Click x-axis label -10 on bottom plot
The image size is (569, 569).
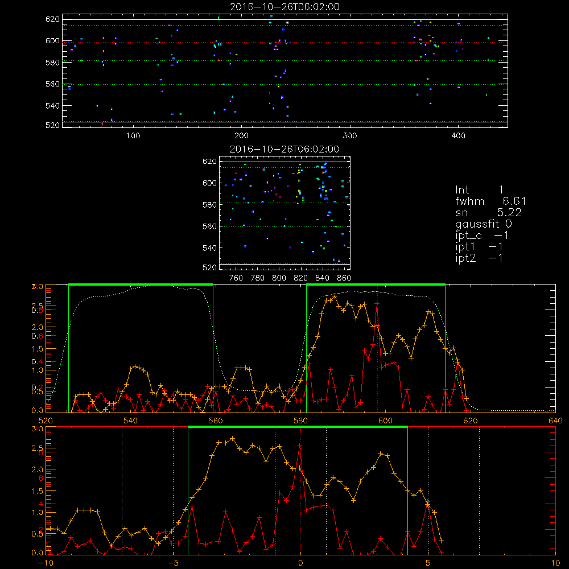pos(46,563)
